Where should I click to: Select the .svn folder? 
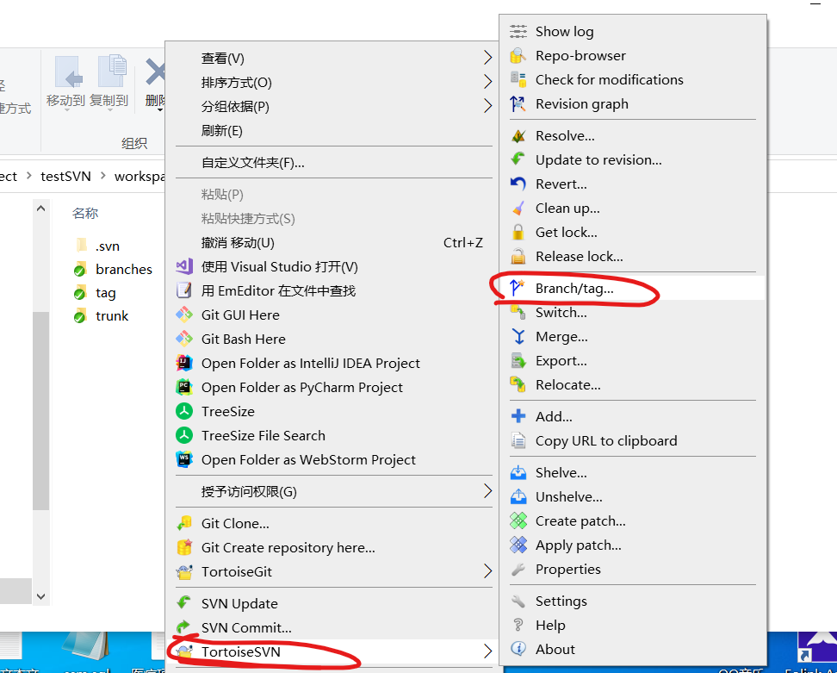pos(96,246)
